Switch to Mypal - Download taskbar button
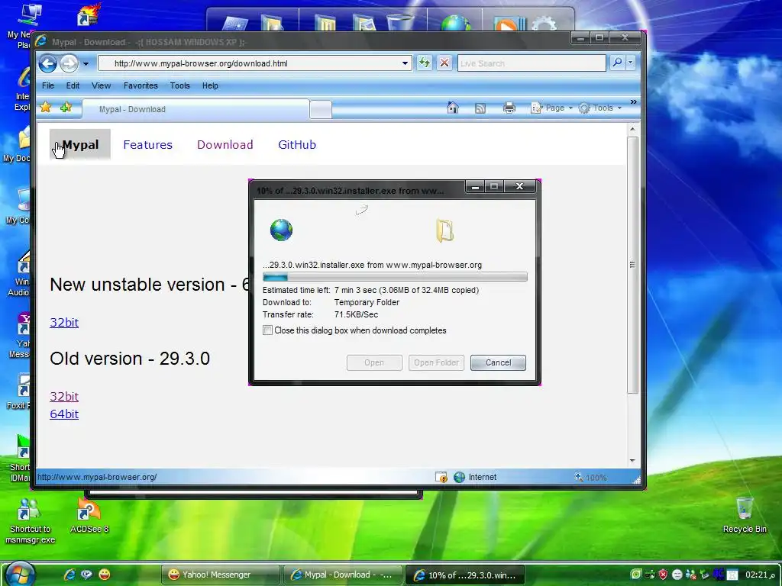 [x=343, y=575]
